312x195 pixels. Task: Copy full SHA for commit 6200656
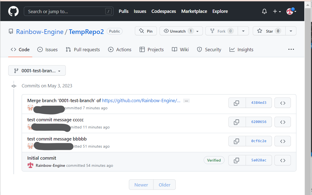[x=237, y=122]
